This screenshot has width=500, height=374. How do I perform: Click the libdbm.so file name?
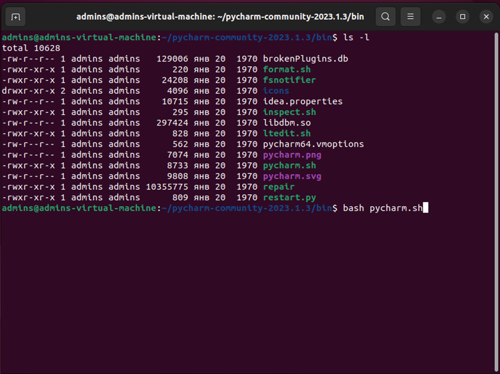[x=287, y=123]
